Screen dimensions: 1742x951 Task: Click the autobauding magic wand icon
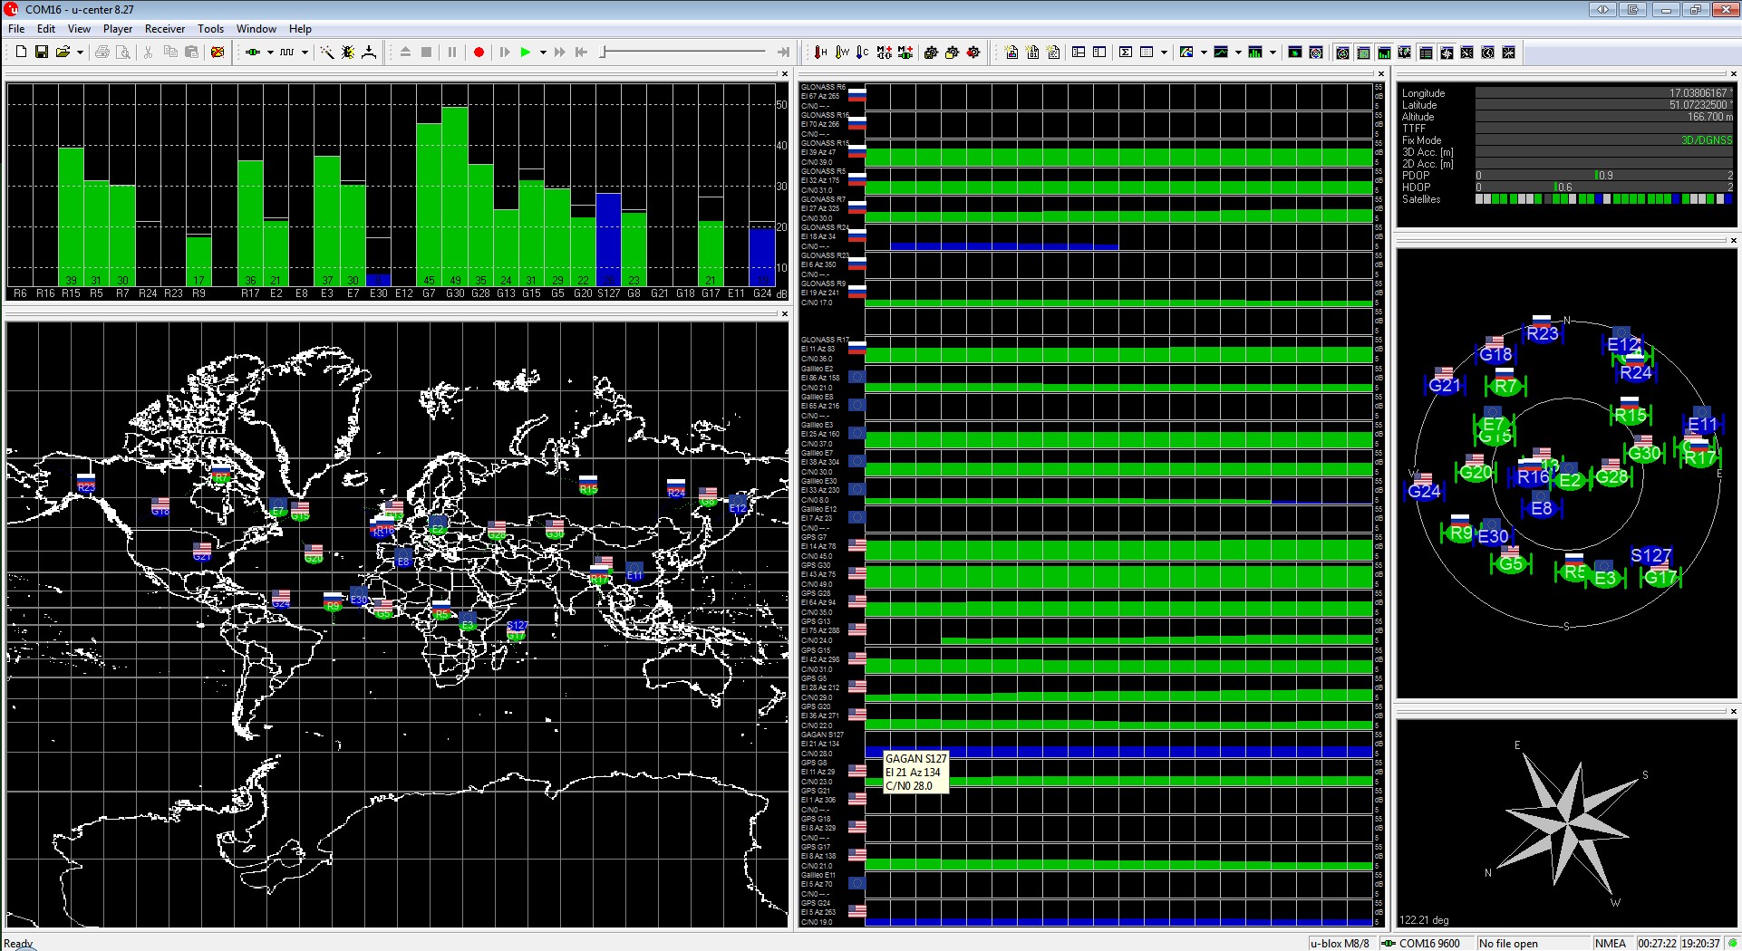327,53
